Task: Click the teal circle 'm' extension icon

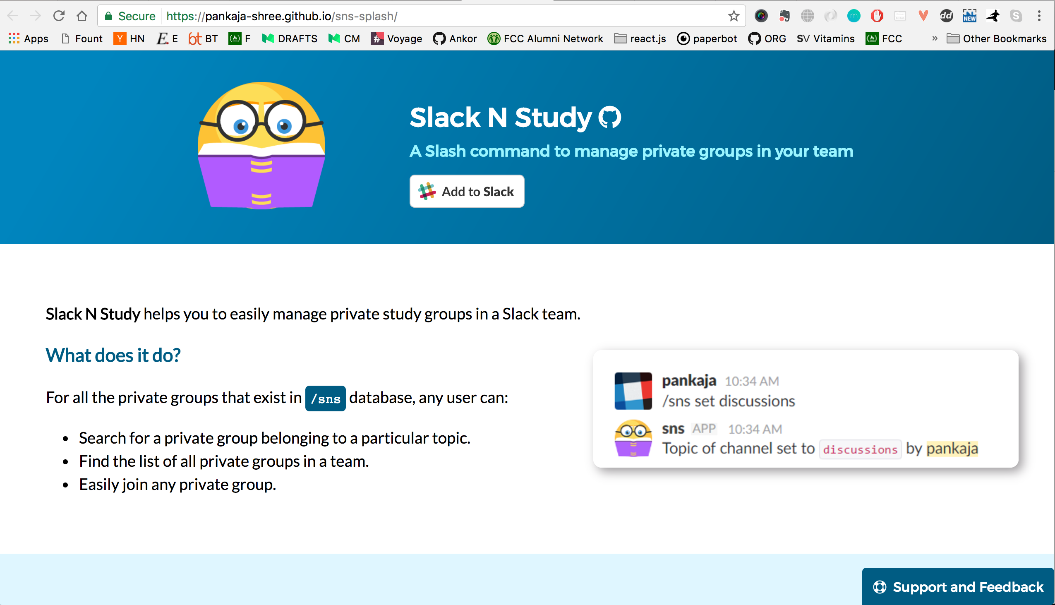Action: [854, 16]
